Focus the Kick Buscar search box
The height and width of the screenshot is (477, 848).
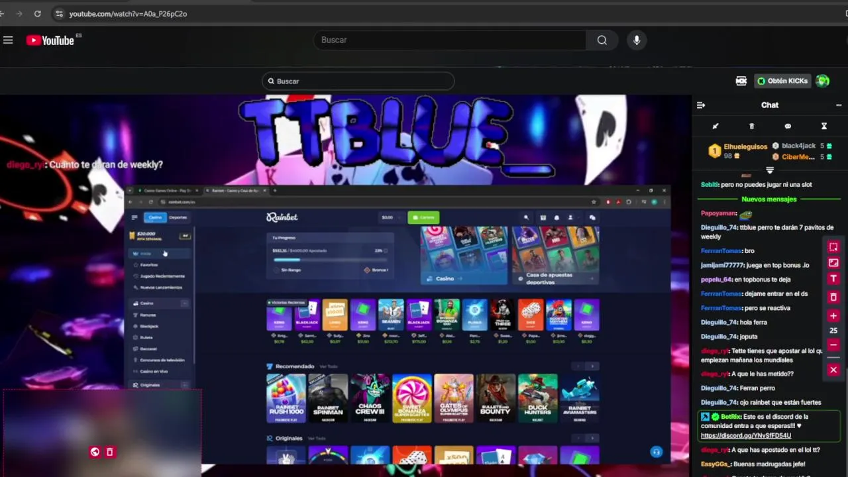pos(358,81)
